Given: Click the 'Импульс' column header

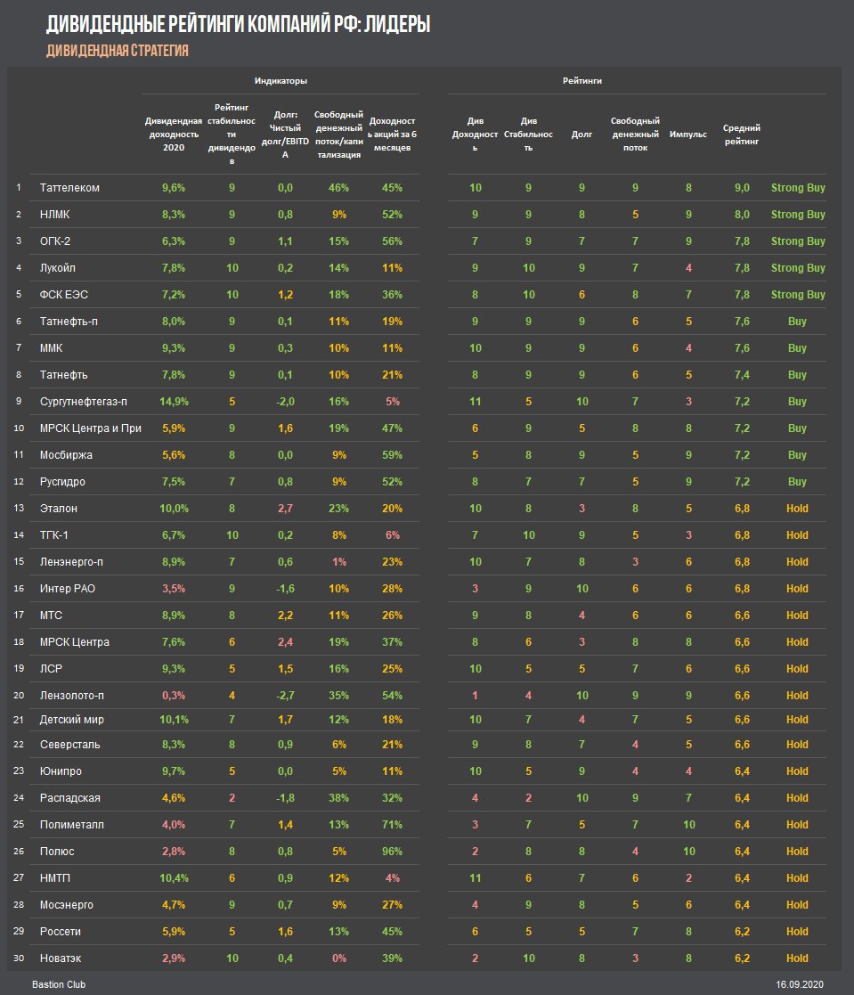Looking at the screenshot, I should click(x=687, y=135).
